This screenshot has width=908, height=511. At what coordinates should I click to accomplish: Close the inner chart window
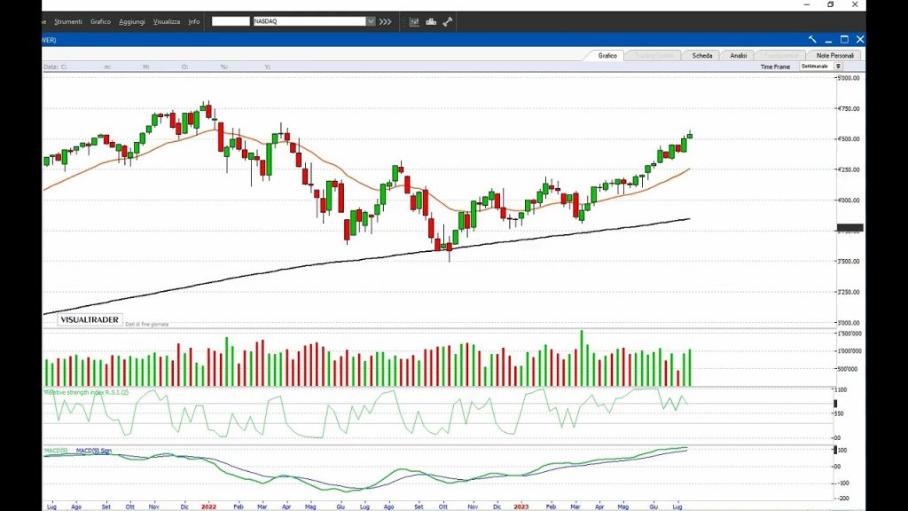(x=859, y=39)
